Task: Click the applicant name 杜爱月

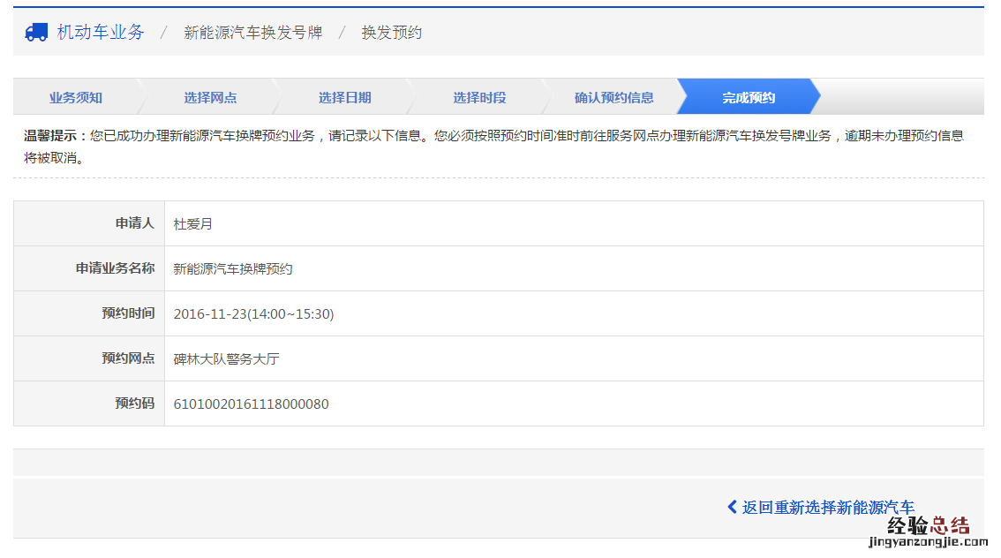Action: [193, 224]
